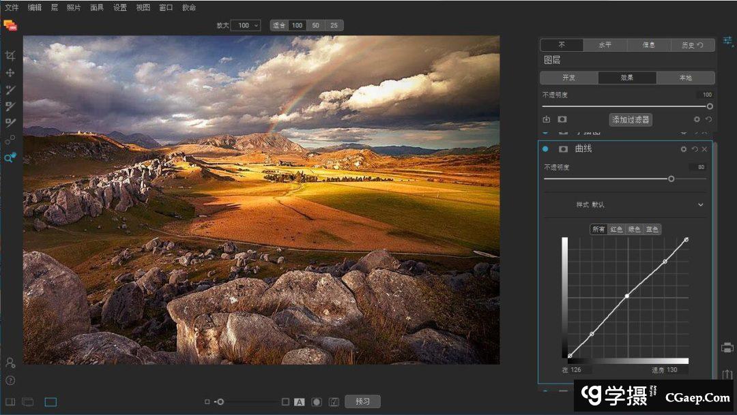The width and height of the screenshot is (737, 415).
Task: Open the print icon on right edge
Action: [727, 348]
